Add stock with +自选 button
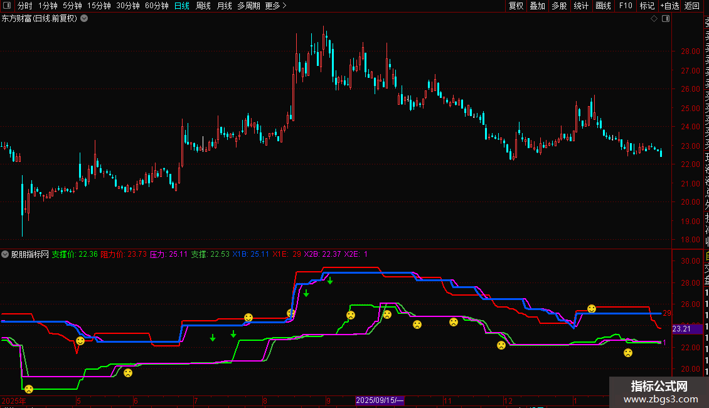 pyautogui.click(x=669, y=6)
